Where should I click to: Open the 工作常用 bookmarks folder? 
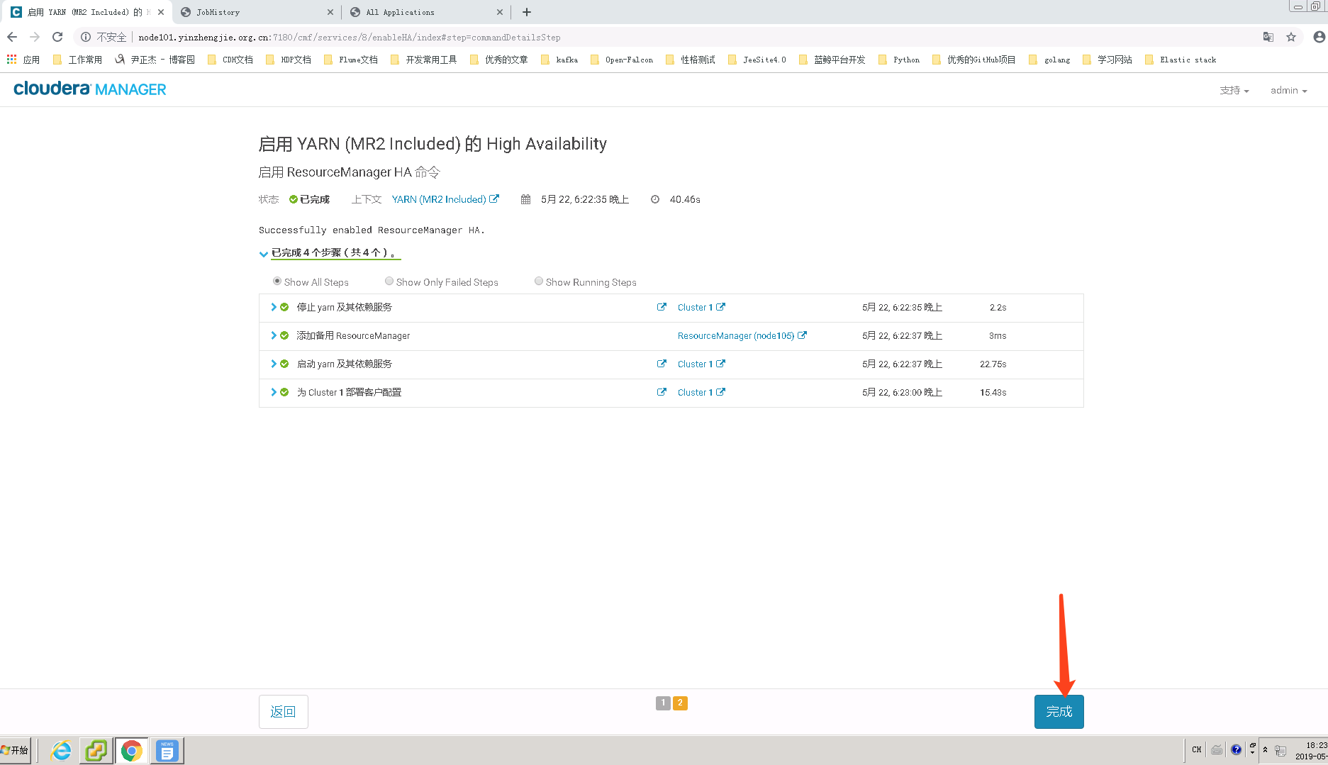[77, 60]
